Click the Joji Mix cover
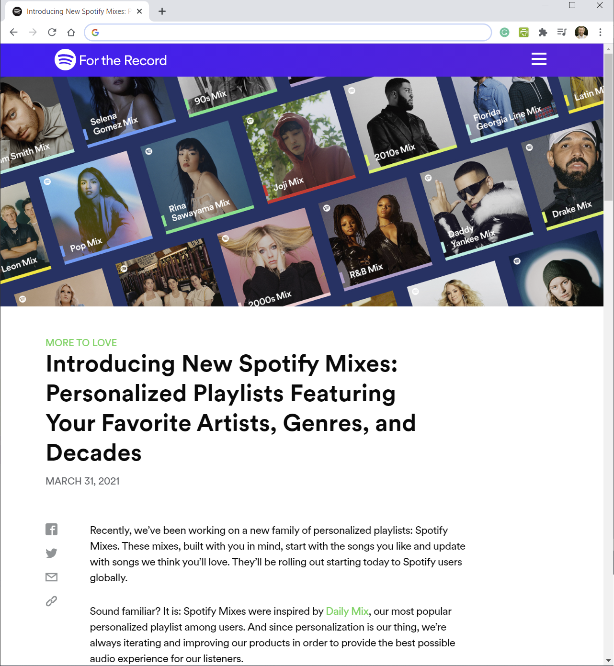This screenshot has height=666, width=614. tap(298, 148)
